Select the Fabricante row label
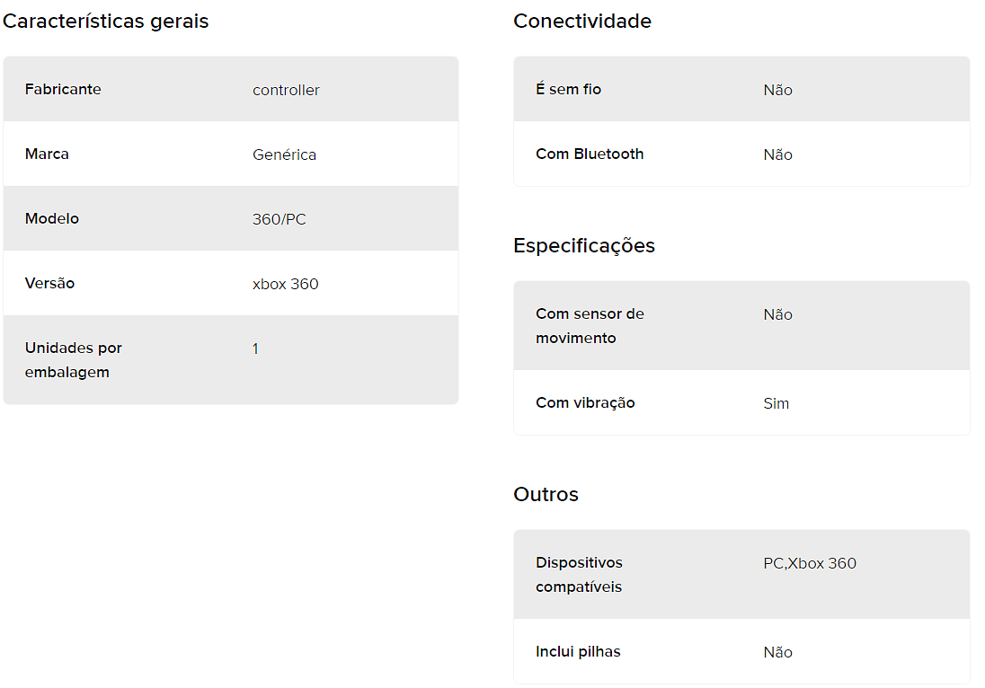The image size is (985, 688). (x=63, y=89)
